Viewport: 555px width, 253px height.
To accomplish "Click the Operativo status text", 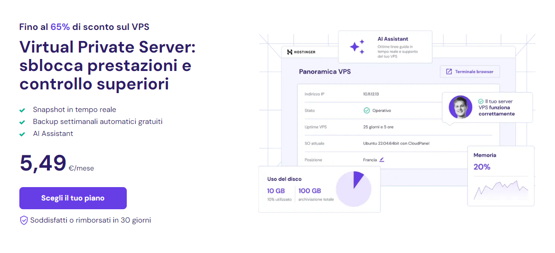I will (382, 111).
